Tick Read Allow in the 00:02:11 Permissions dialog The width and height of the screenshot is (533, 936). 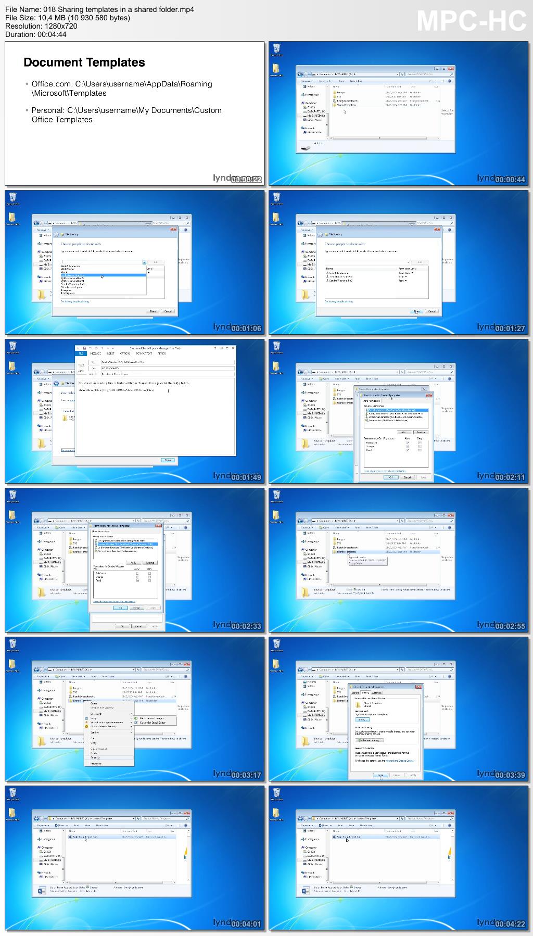click(408, 450)
